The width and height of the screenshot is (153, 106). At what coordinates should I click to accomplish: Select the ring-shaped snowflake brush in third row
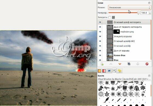coord(125,94)
